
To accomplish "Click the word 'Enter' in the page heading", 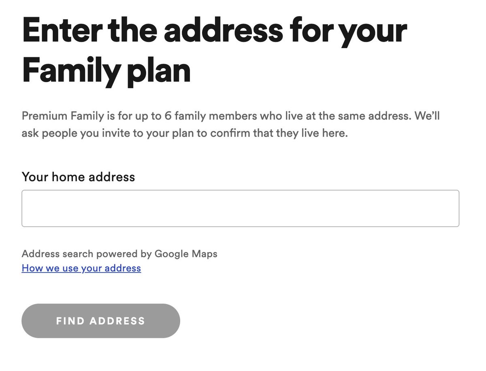I will pos(57,32).
